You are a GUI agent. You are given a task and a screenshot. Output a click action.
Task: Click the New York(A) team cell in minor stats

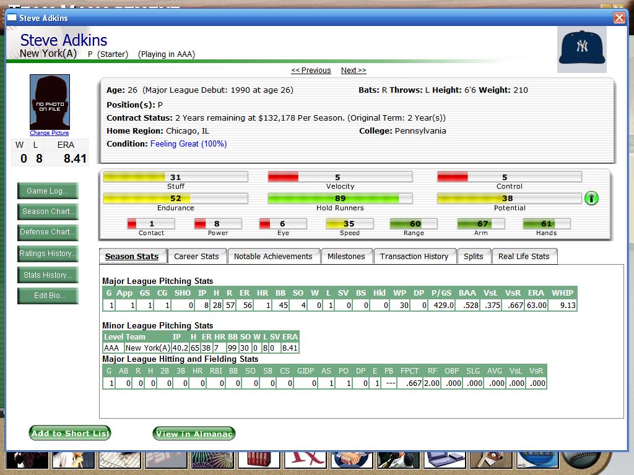(147, 348)
